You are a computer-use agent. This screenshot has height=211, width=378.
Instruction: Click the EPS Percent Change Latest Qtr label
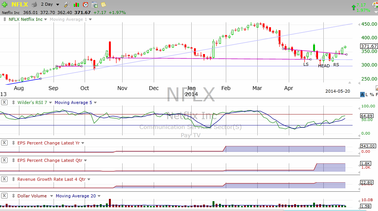50,160
